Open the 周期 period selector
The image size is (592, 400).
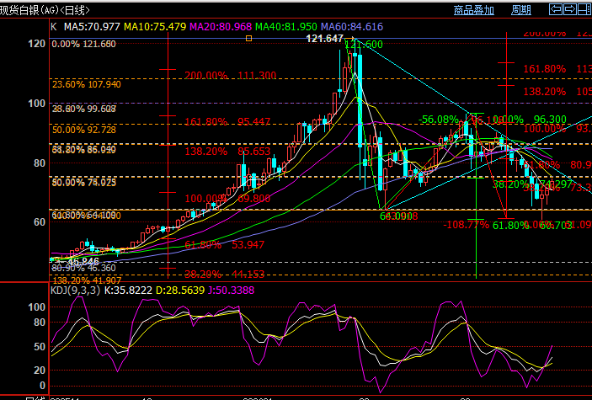click(x=521, y=10)
